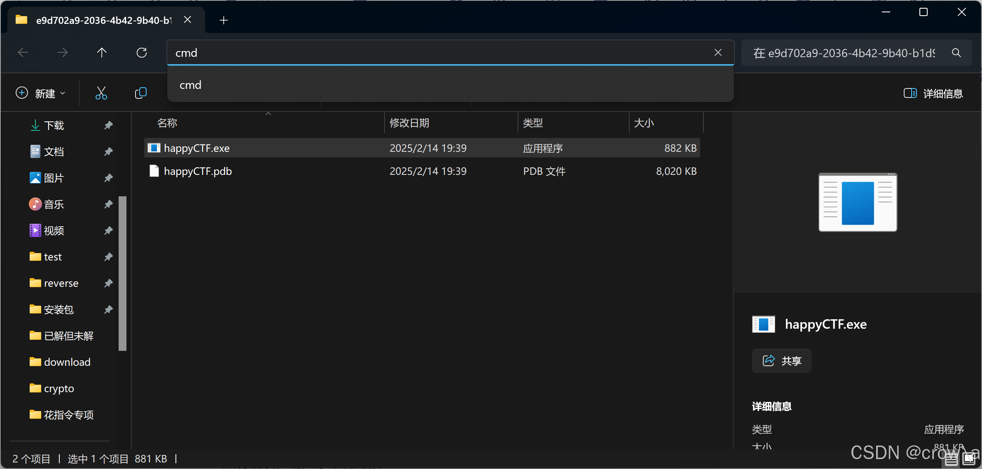Click the search magnifier icon
Image resolution: width=982 pixels, height=469 pixels.
(x=956, y=53)
